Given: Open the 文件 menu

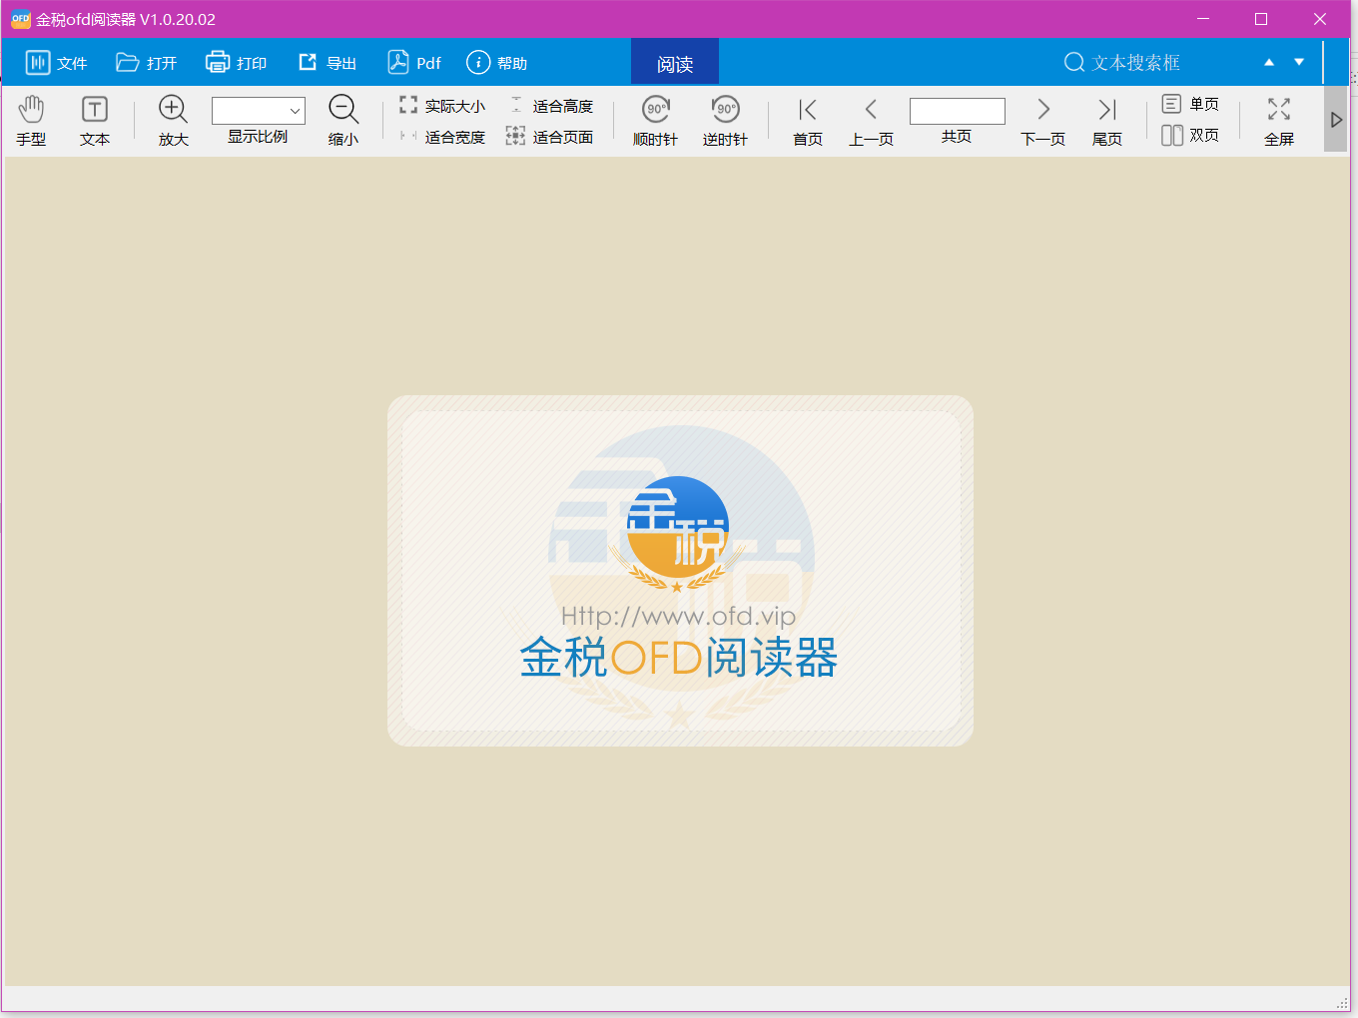Looking at the screenshot, I should click(56, 61).
